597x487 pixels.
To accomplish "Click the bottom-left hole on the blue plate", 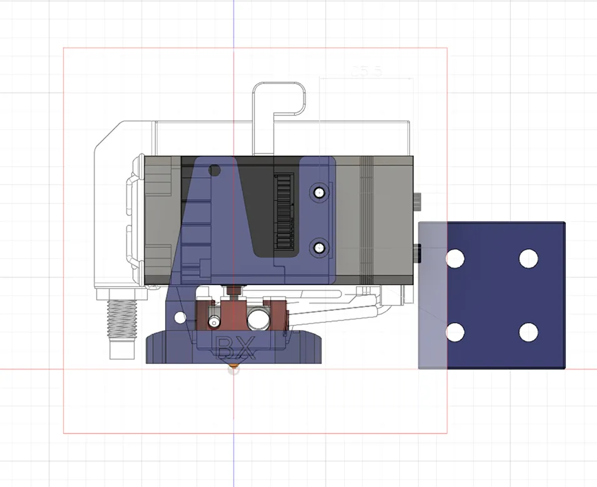I will 455,333.
